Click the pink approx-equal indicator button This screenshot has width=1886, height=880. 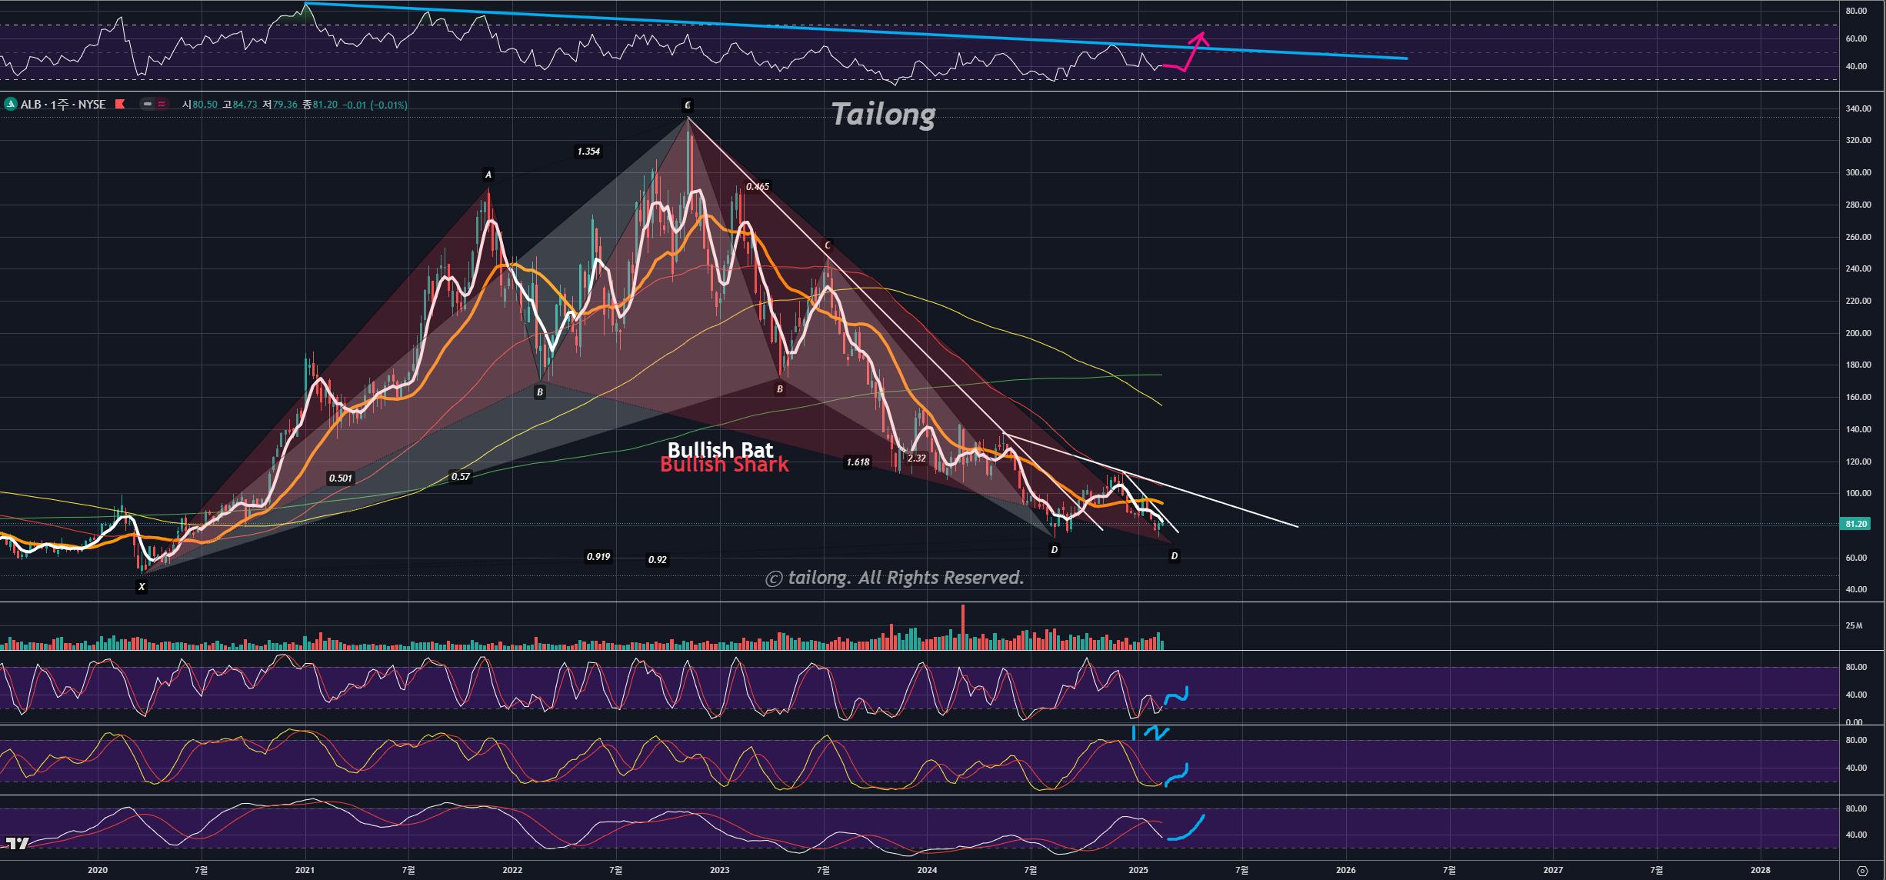162,104
